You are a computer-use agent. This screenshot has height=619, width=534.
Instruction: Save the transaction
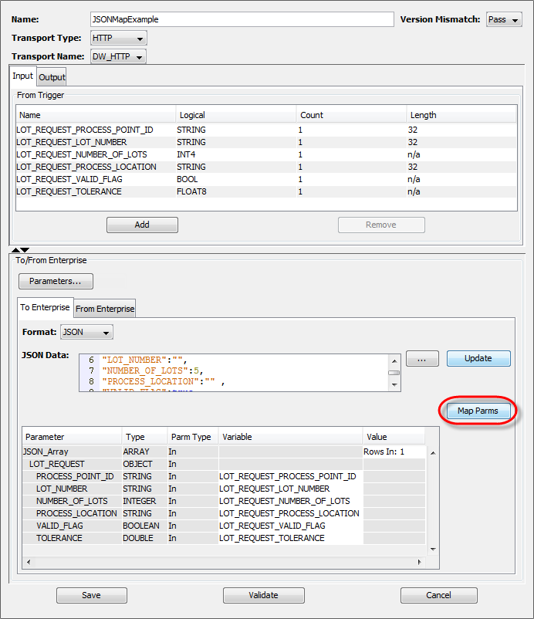(92, 595)
